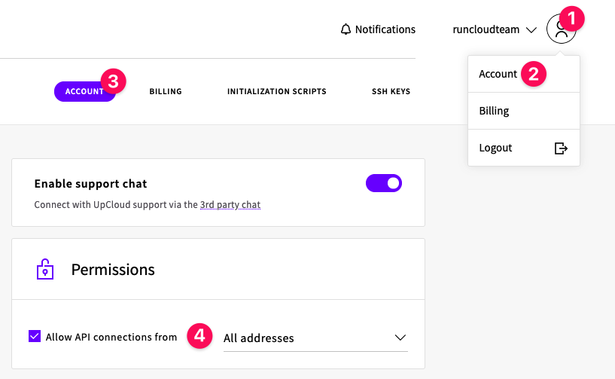The width and height of the screenshot is (615, 379).
Task: Click the red step 4 badge
Action: coord(199,336)
